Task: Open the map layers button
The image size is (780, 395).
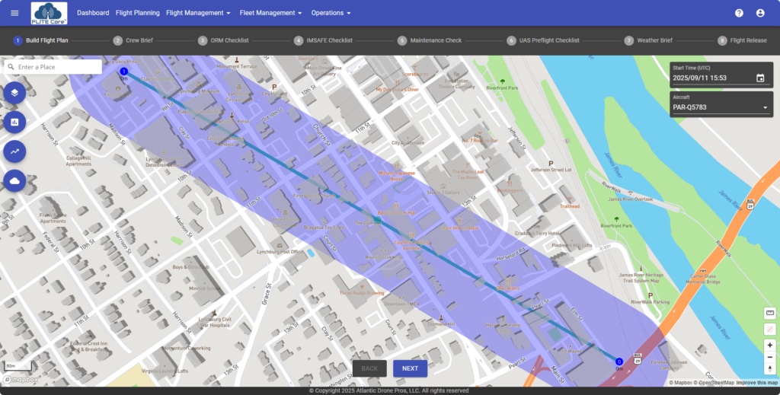Action: click(14, 93)
